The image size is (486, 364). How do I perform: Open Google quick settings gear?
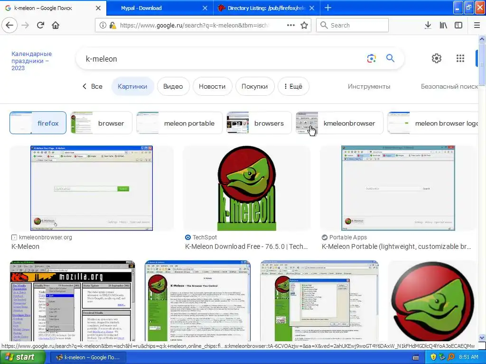(437, 58)
